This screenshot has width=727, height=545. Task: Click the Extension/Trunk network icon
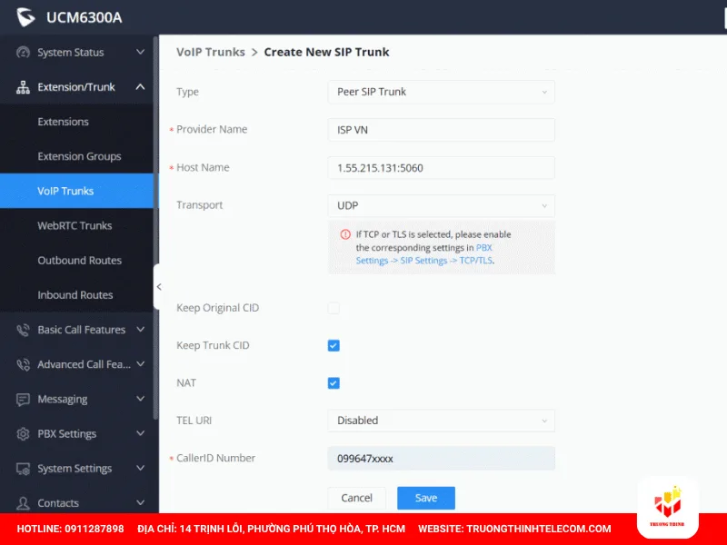pyautogui.click(x=23, y=87)
